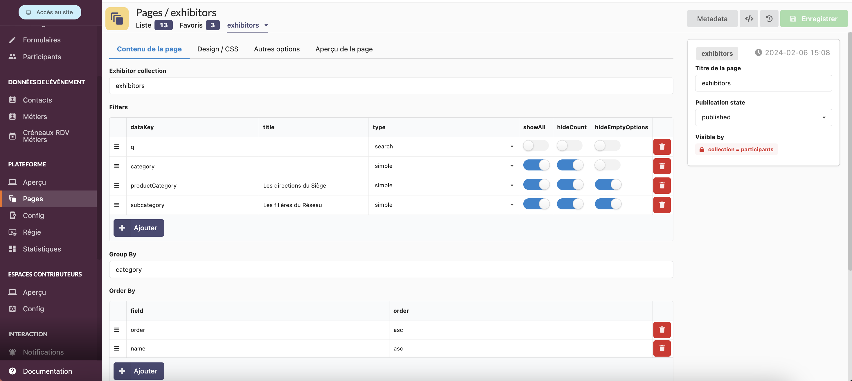The height and width of the screenshot is (381, 852).
Task: Open the revision history icon
Action: point(769,19)
